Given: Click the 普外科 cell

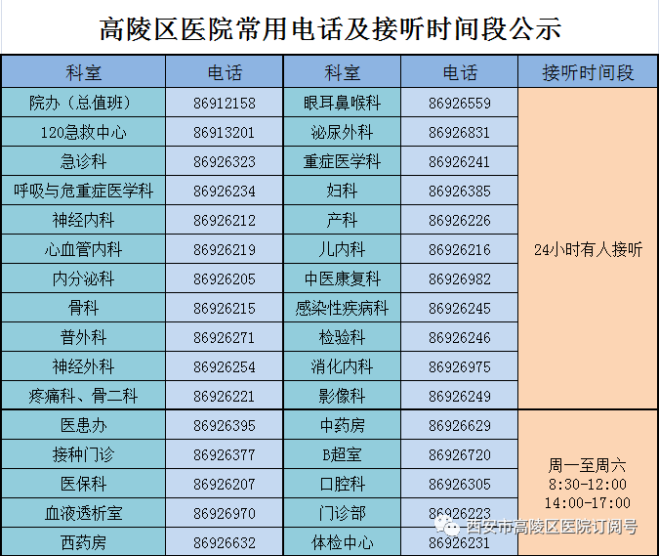Looking at the screenshot, I should pos(83,337).
